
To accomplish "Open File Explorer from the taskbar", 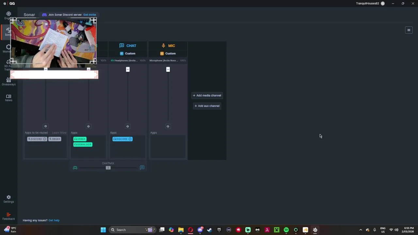I will [x=181, y=230].
